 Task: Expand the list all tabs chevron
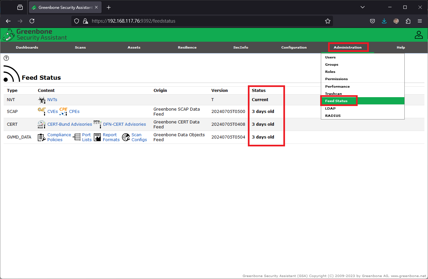363,7
